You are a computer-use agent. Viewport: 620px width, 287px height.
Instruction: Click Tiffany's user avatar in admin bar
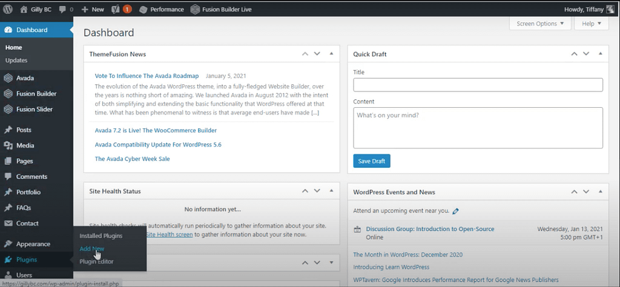tap(610, 9)
